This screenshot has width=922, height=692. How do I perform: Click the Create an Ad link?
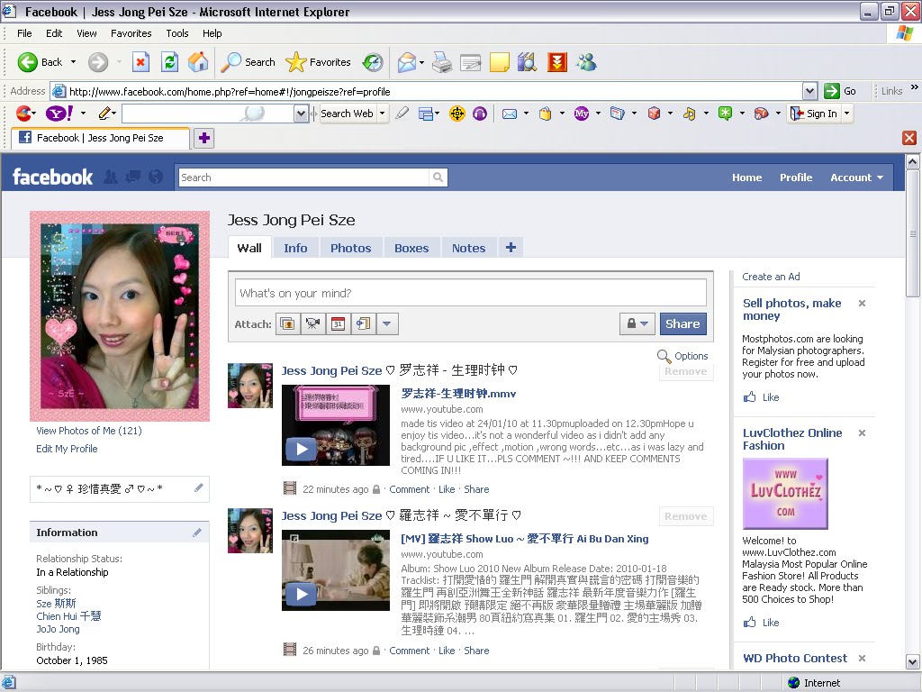tap(771, 277)
